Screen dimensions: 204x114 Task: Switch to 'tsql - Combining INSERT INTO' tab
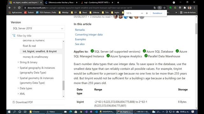click(97, 3)
